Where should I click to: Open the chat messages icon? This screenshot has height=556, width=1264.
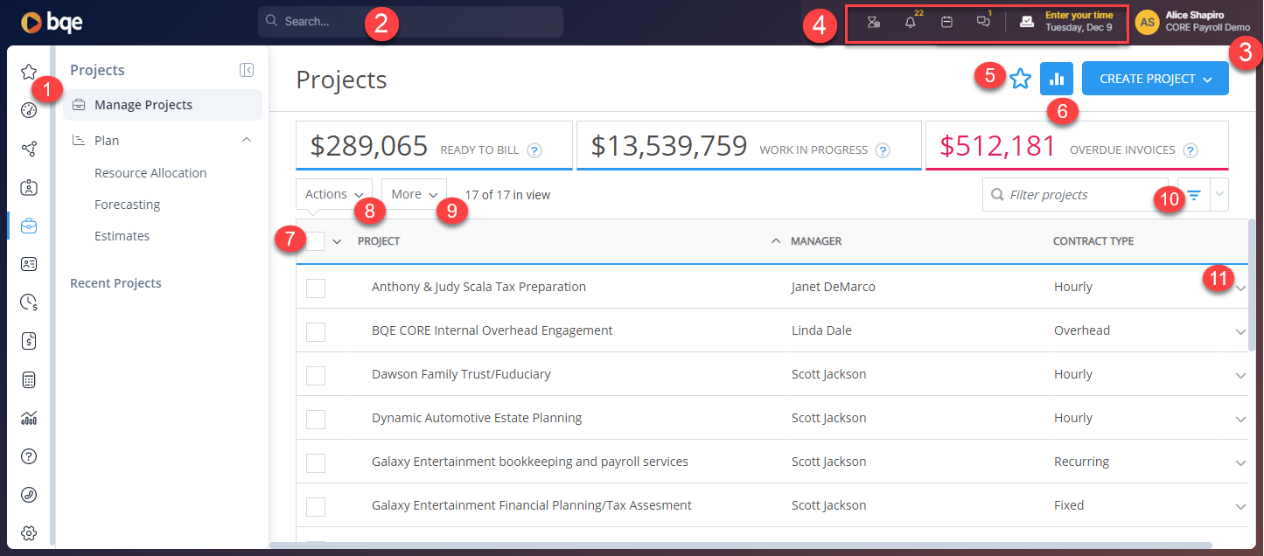[x=983, y=22]
